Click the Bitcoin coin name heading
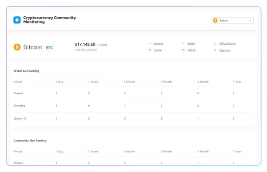 pos(33,47)
